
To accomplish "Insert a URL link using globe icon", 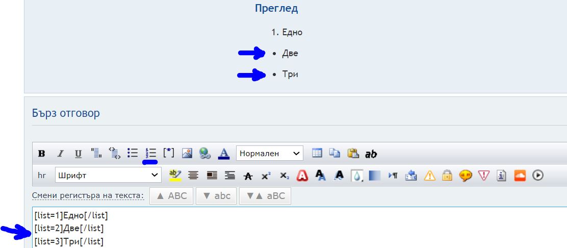I will (x=205, y=153).
